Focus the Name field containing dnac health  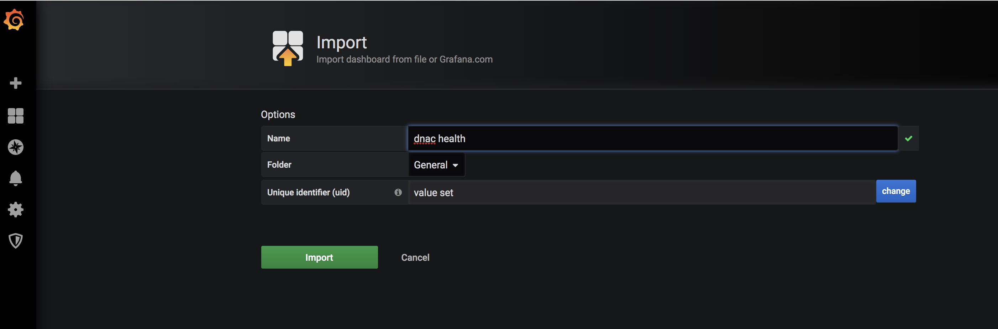652,139
